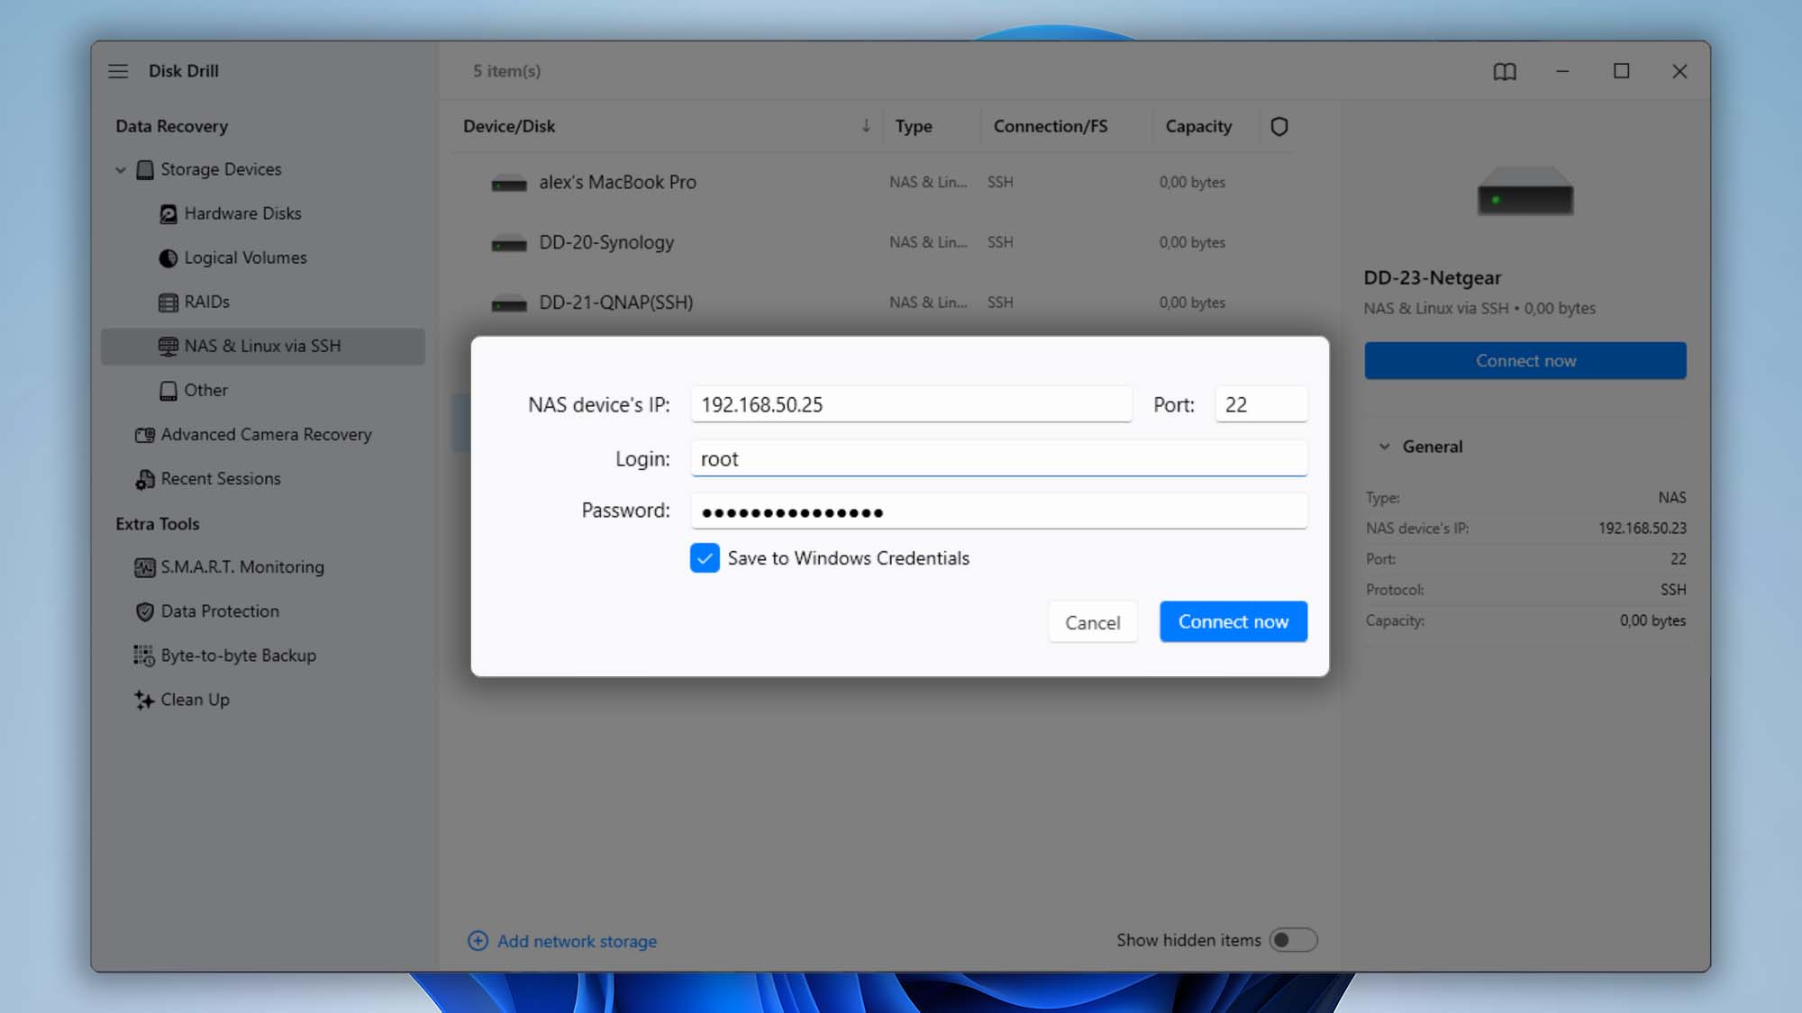This screenshot has height=1013, width=1802.
Task: Select NAS & Linux via SSH
Action: 262,347
